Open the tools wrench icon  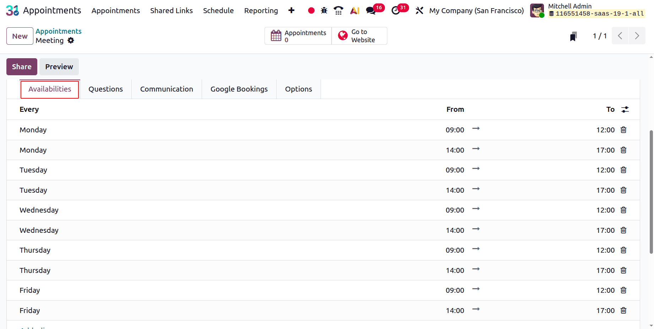(419, 11)
